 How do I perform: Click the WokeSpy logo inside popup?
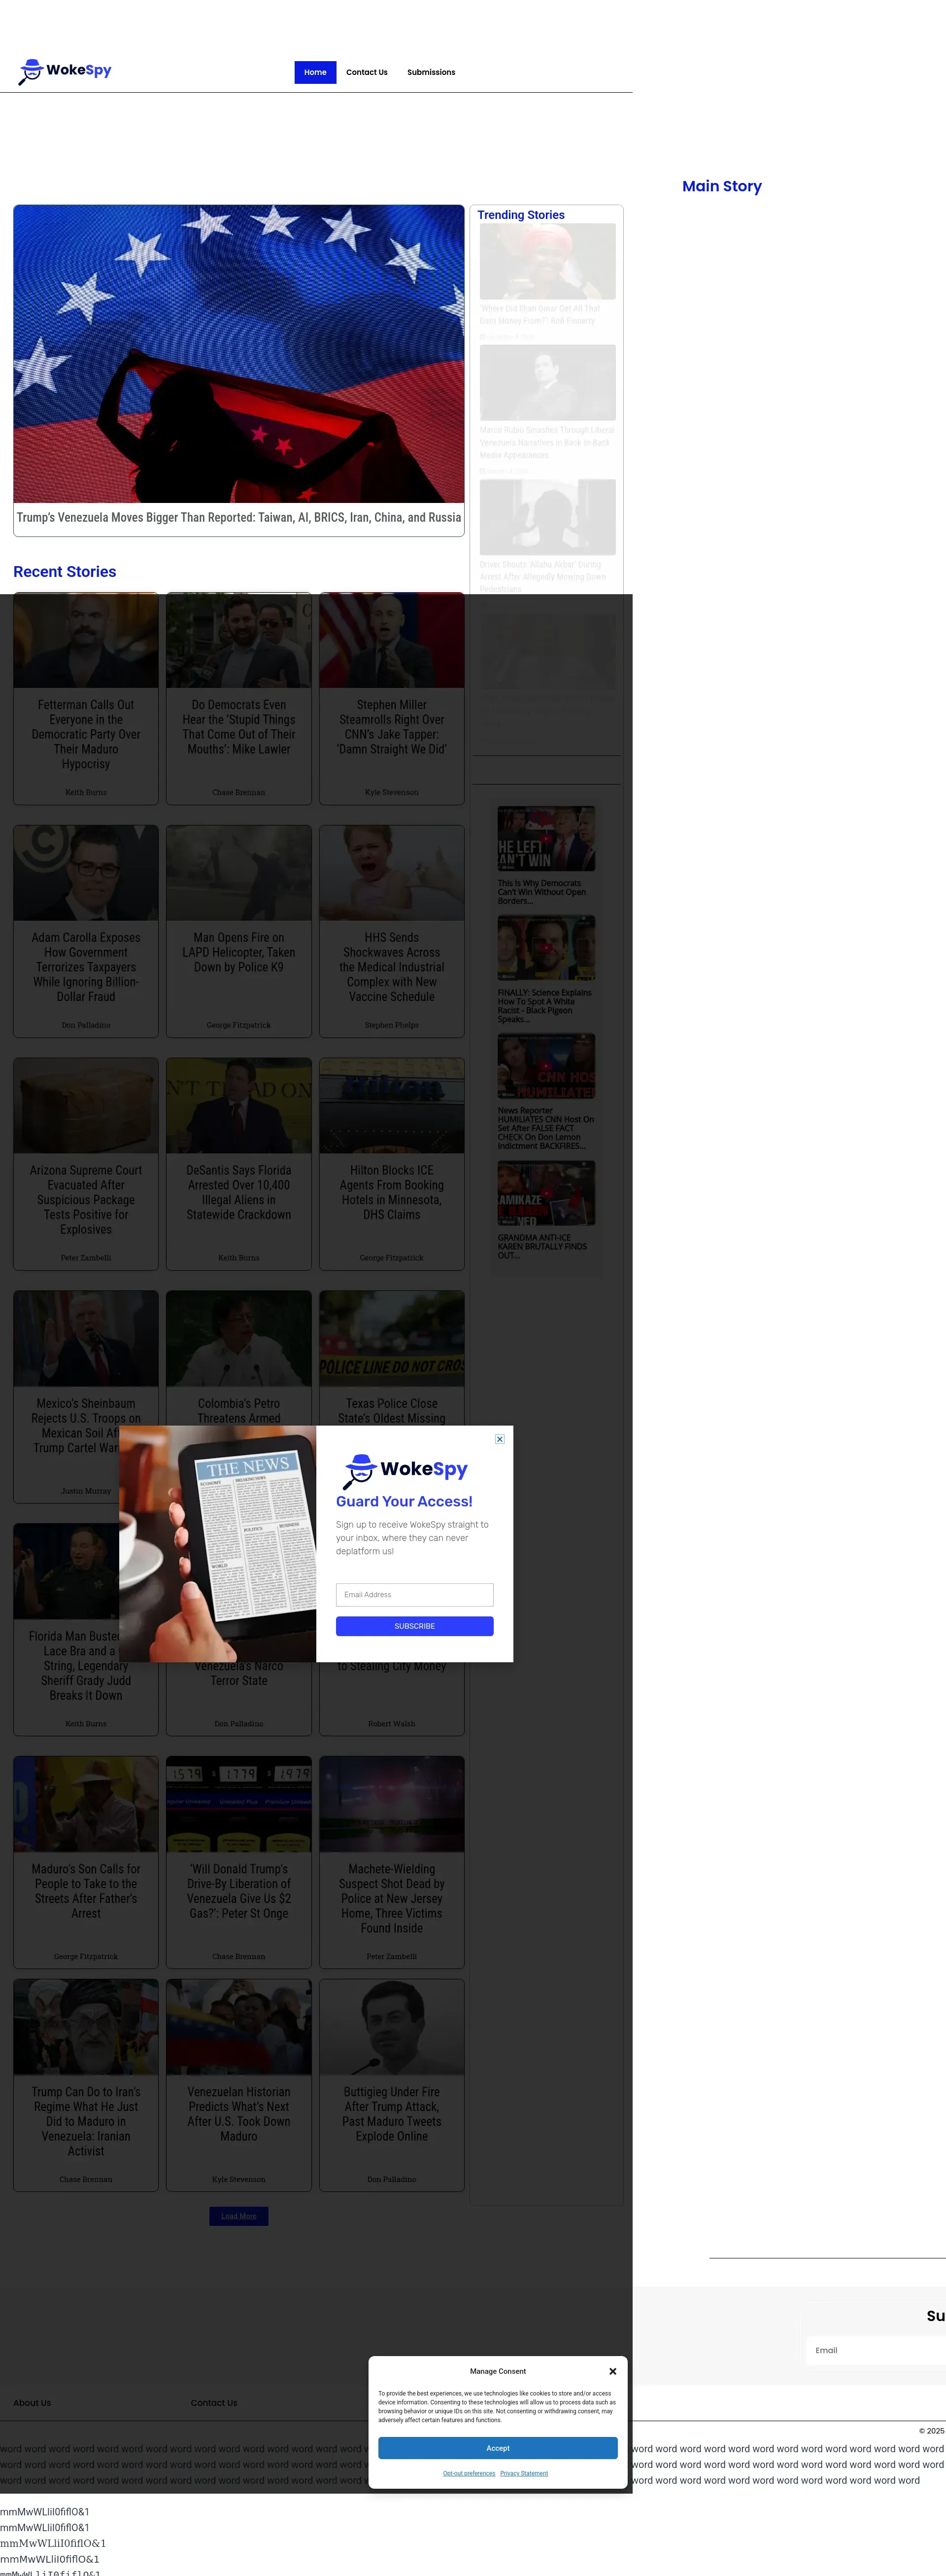405,1469
